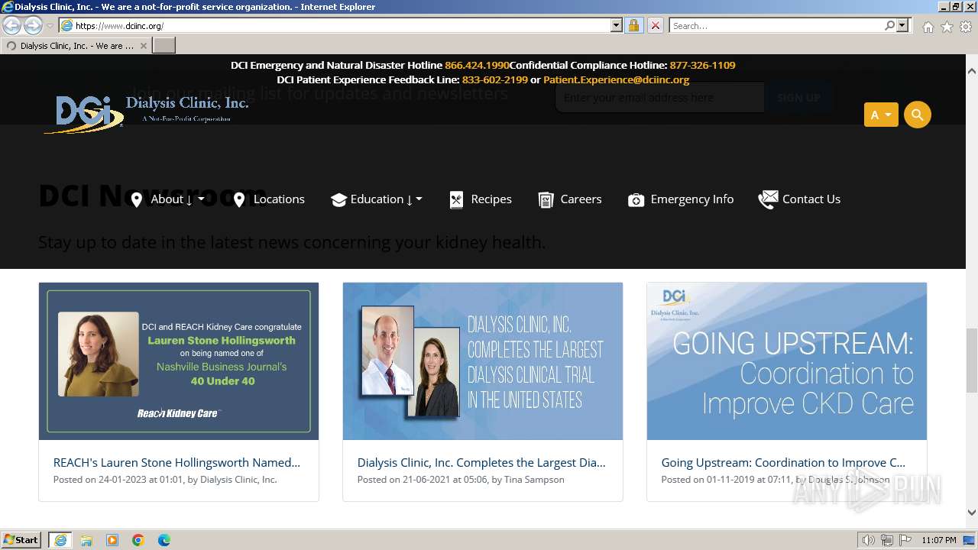The image size is (978, 550).
Task: Click the red X stop loading button
Action: 656,26
